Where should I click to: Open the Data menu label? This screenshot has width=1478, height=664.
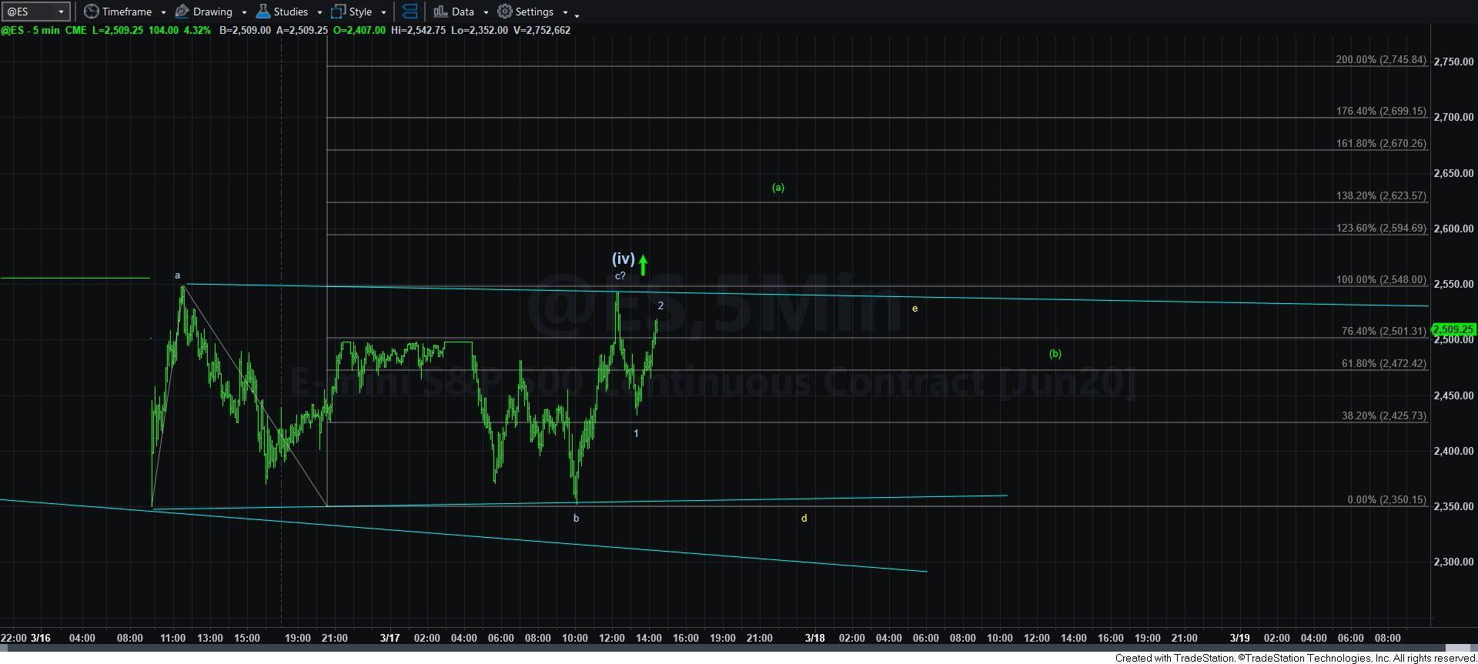pyautogui.click(x=463, y=12)
